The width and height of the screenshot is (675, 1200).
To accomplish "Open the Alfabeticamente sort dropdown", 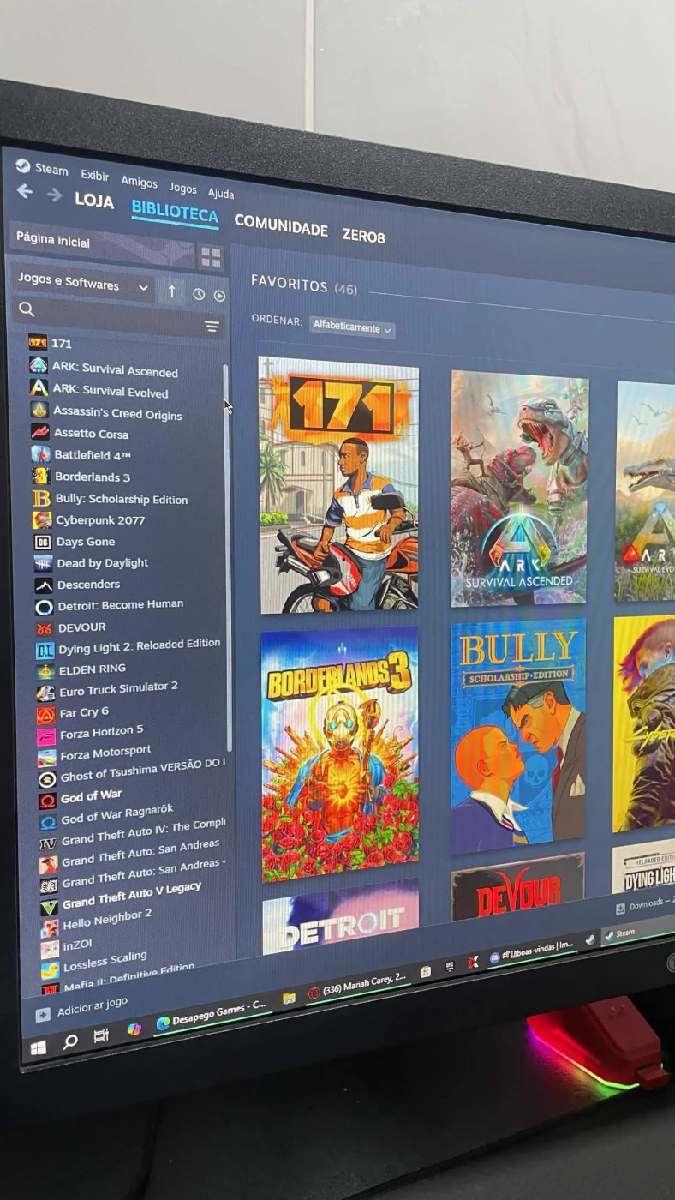I will click(x=352, y=328).
